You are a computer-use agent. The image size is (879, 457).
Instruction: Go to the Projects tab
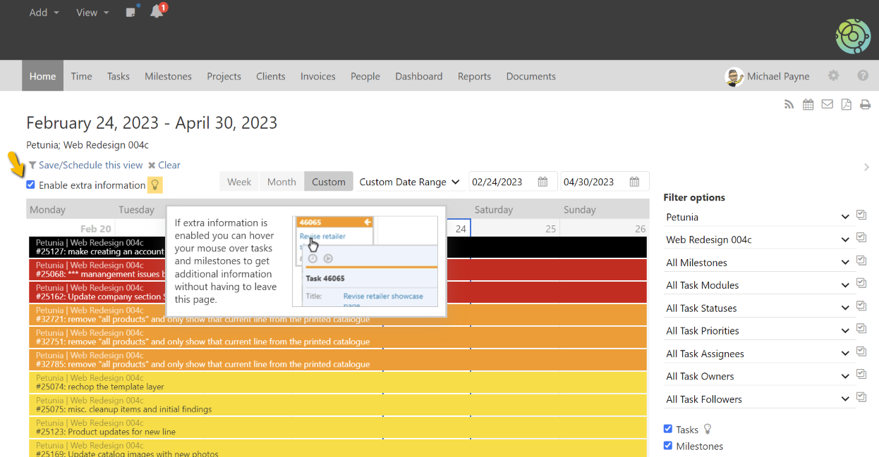224,76
